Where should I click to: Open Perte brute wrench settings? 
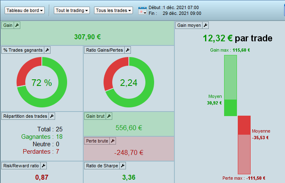[x=113, y=141]
